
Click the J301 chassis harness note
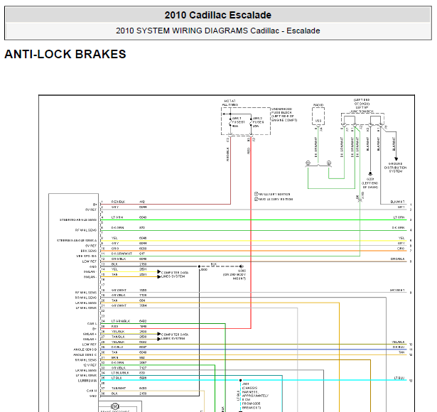tap(255, 396)
